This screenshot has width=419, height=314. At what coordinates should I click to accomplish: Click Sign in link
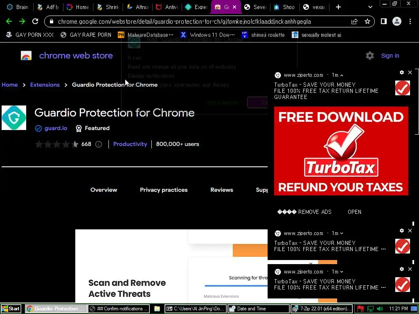click(390, 56)
